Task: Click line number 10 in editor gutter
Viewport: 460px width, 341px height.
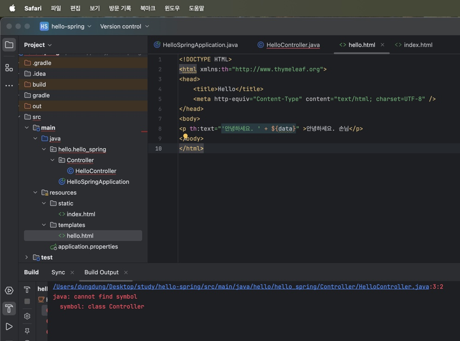Action: click(x=158, y=148)
